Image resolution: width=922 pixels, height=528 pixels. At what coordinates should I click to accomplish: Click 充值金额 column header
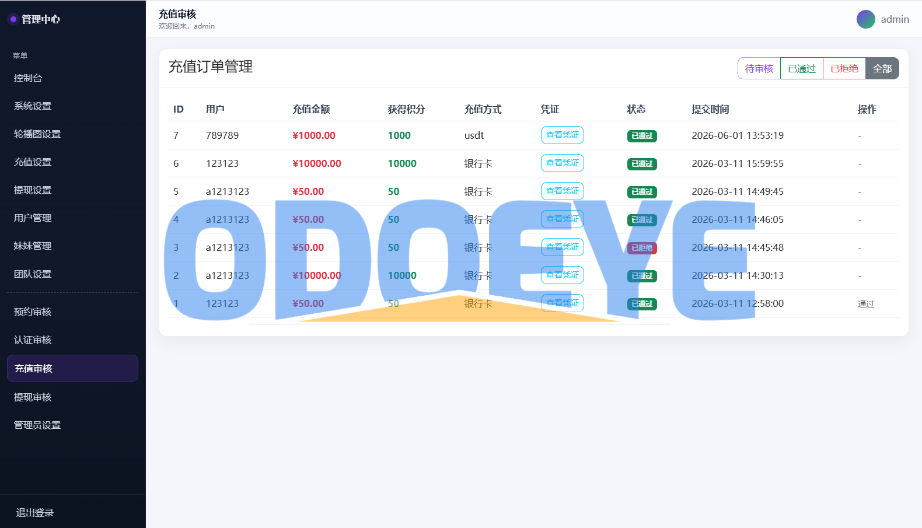click(x=311, y=109)
